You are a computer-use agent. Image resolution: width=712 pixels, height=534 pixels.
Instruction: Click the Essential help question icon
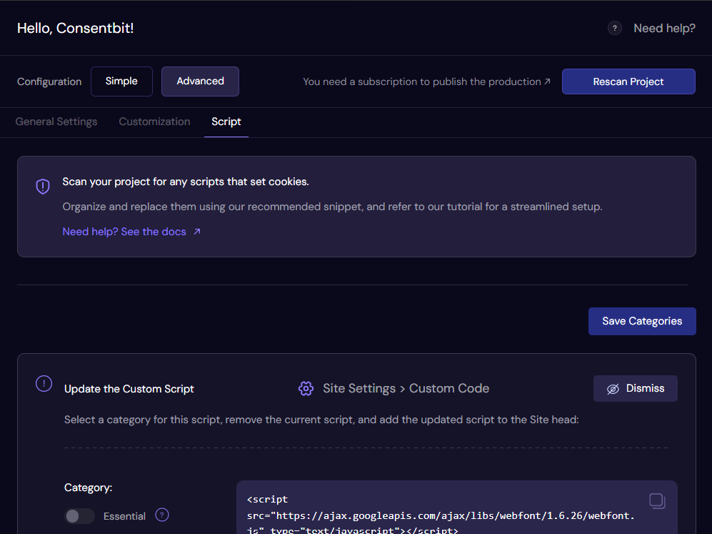[x=162, y=515]
